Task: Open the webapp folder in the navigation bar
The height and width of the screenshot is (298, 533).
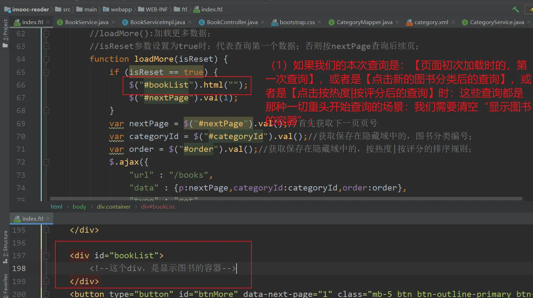Action: pos(117,10)
